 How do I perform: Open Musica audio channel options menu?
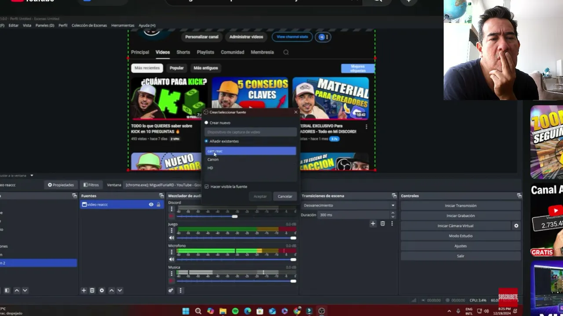172,273
